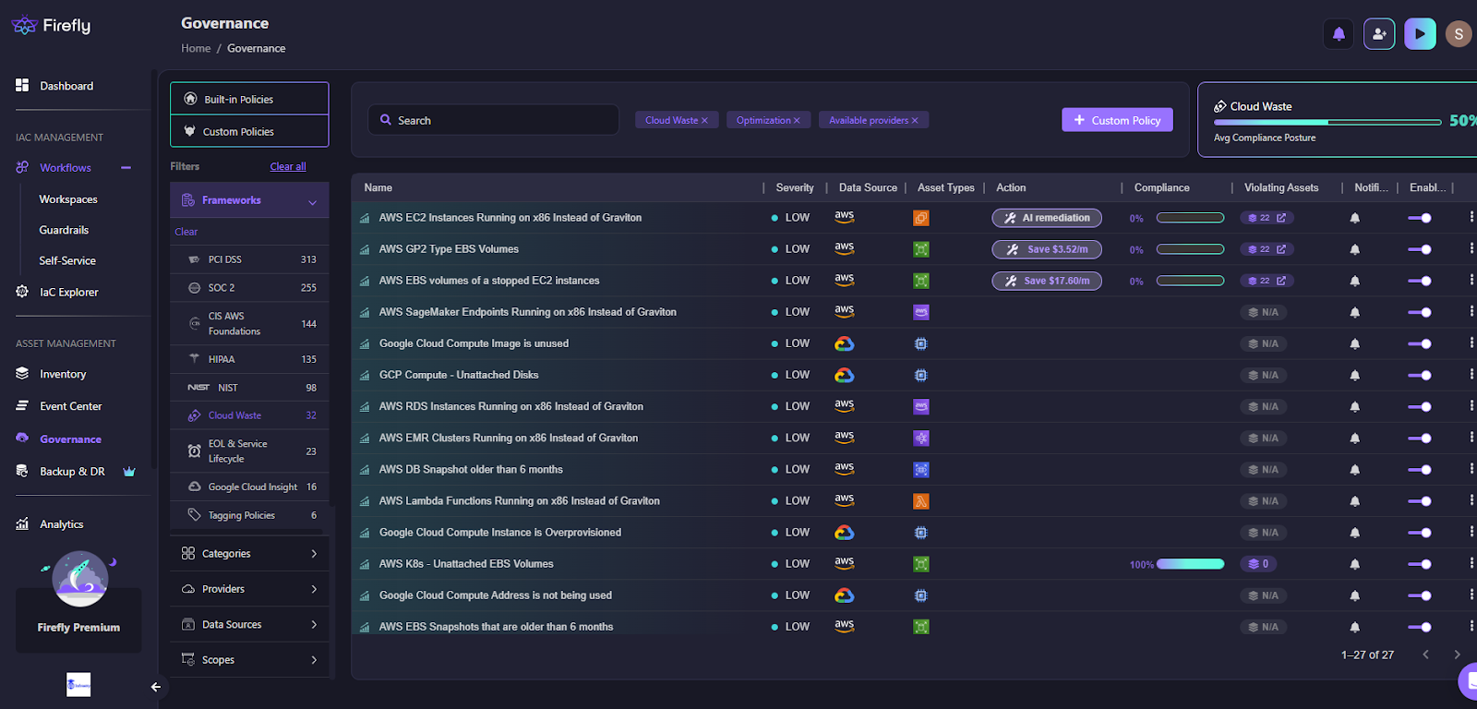Click the Backup & DR crown icon
The height and width of the screenshot is (709, 1477).
[x=129, y=472]
